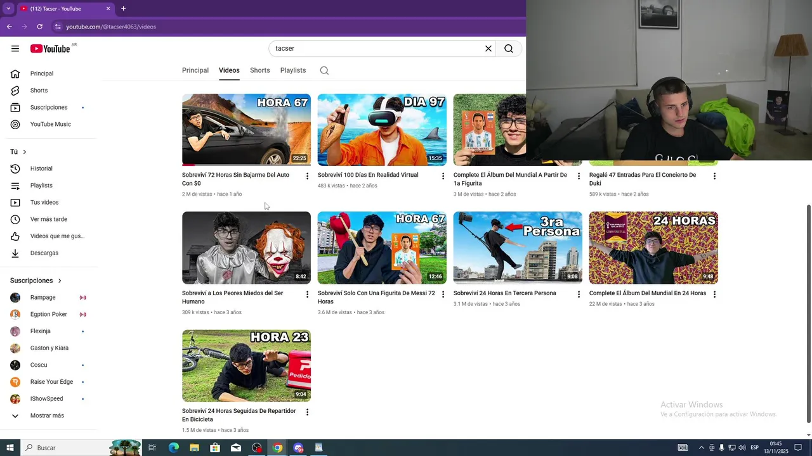
Task: Expand the Tú section chevron
Action: 25,152
